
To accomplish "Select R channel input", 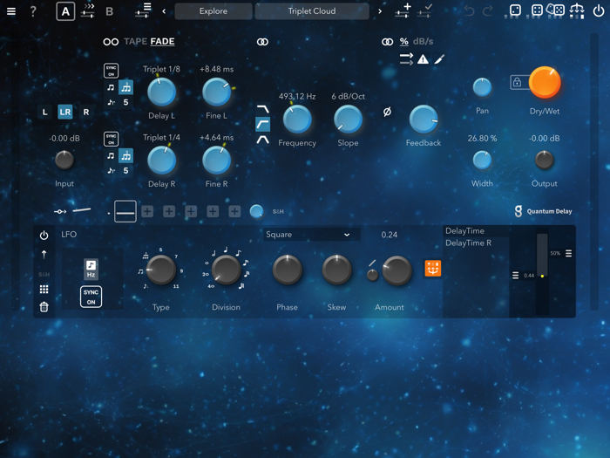I will (86, 113).
